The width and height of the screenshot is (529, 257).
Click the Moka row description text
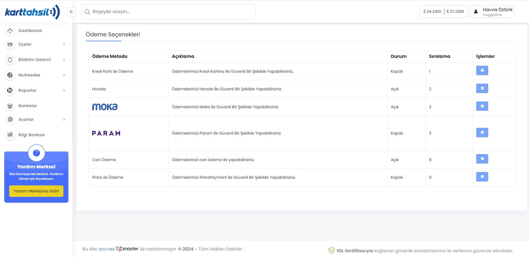[x=225, y=107]
